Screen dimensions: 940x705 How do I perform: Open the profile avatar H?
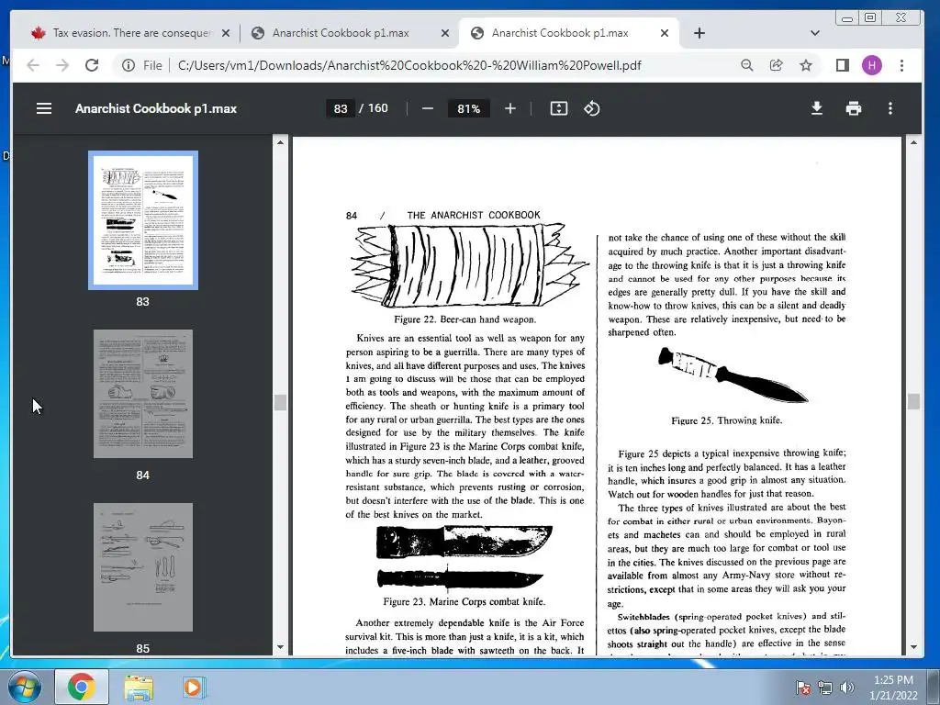click(872, 65)
